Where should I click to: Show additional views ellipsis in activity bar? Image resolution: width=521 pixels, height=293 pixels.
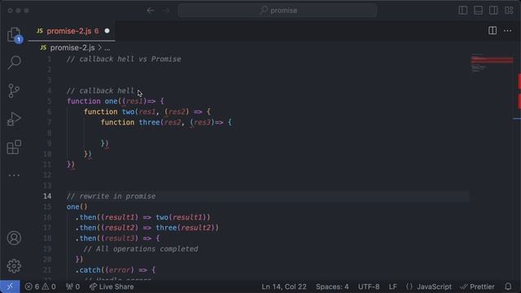click(14, 175)
